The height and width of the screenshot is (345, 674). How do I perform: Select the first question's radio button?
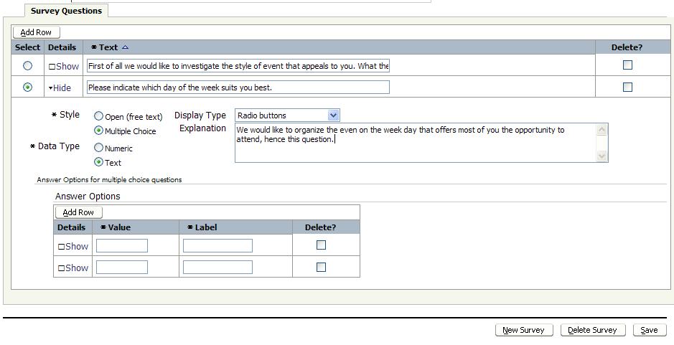click(x=28, y=65)
